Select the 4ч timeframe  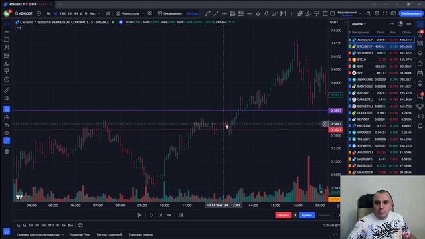(x=76, y=13)
